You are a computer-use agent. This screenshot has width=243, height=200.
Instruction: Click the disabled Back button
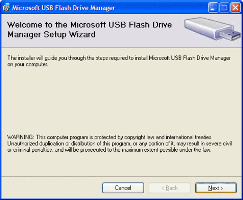170,188
